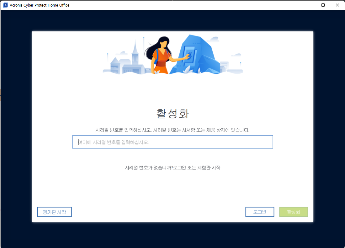Click the 로그인 button
Image resolution: width=345 pixels, height=248 pixels.
pyautogui.click(x=260, y=212)
